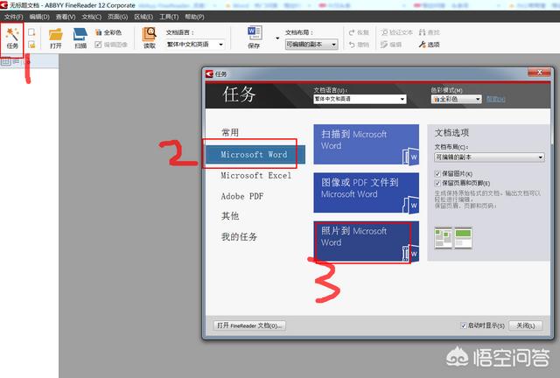Select the Microsoft Excel task category
Screen dimensions: 560x378
[255, 175]
